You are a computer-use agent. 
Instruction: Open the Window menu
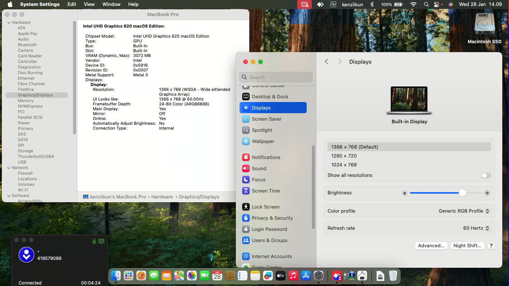click(x=111, y=4)
